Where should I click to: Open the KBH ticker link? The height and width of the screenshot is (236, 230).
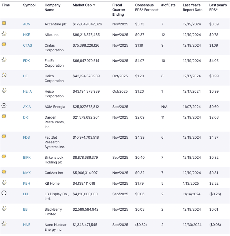click(x=27, y=183)
